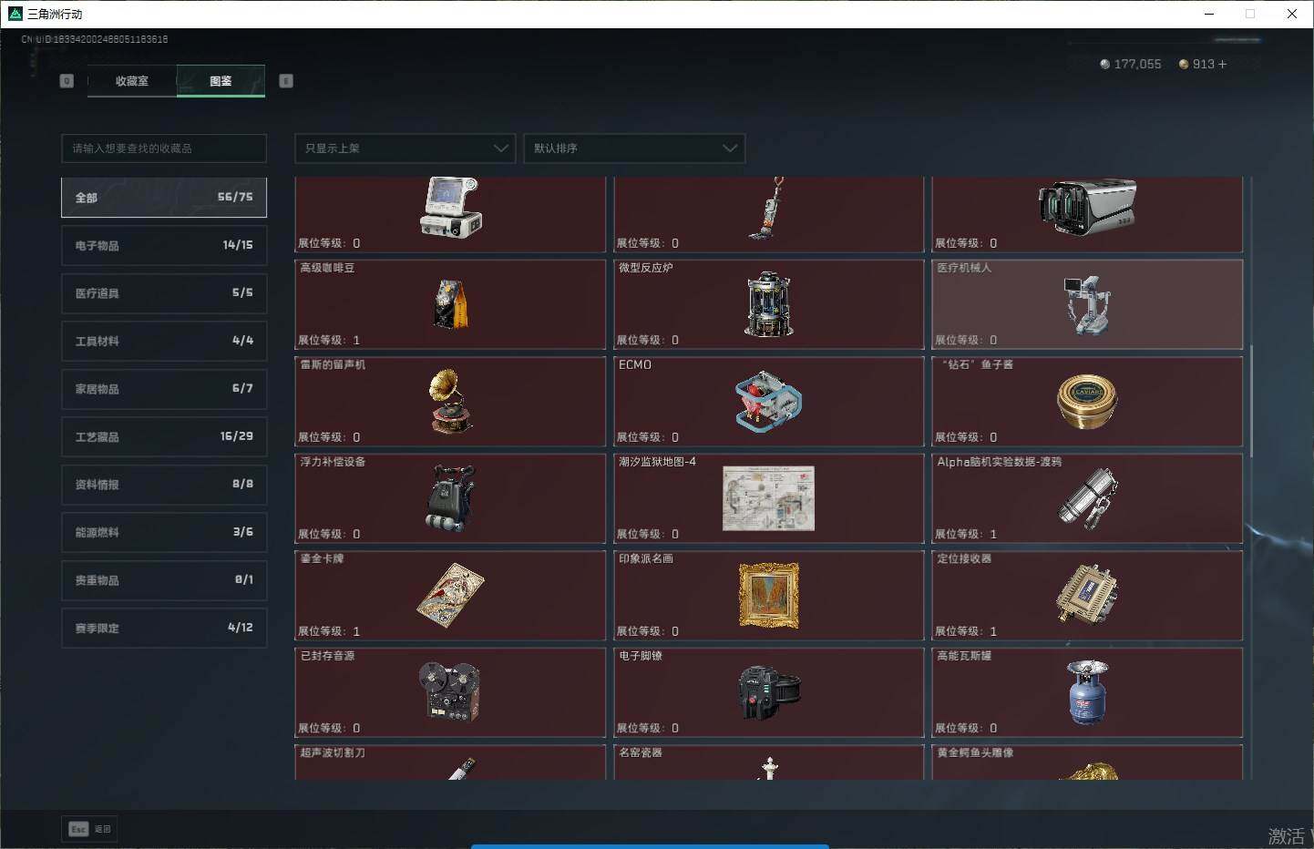Click the Esc 返回 back button
Image resolution: width=1314 pixels, height=849 pixels.
tap(89, 829)
